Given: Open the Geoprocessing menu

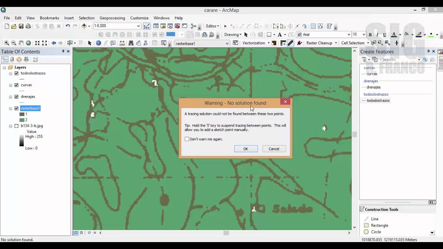Looking at the screenshot, I should tap(112, 18).
